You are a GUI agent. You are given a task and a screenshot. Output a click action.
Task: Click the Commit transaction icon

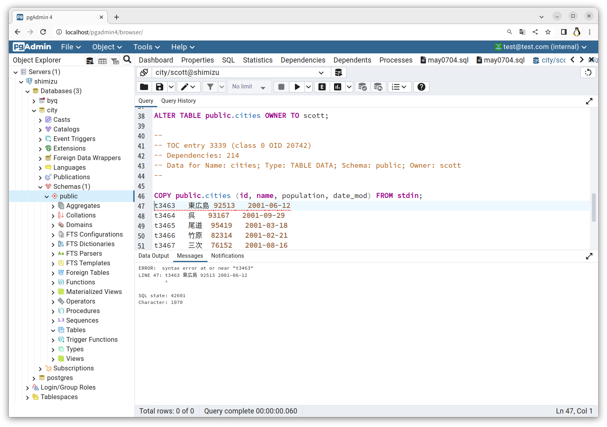click(362, 86)
